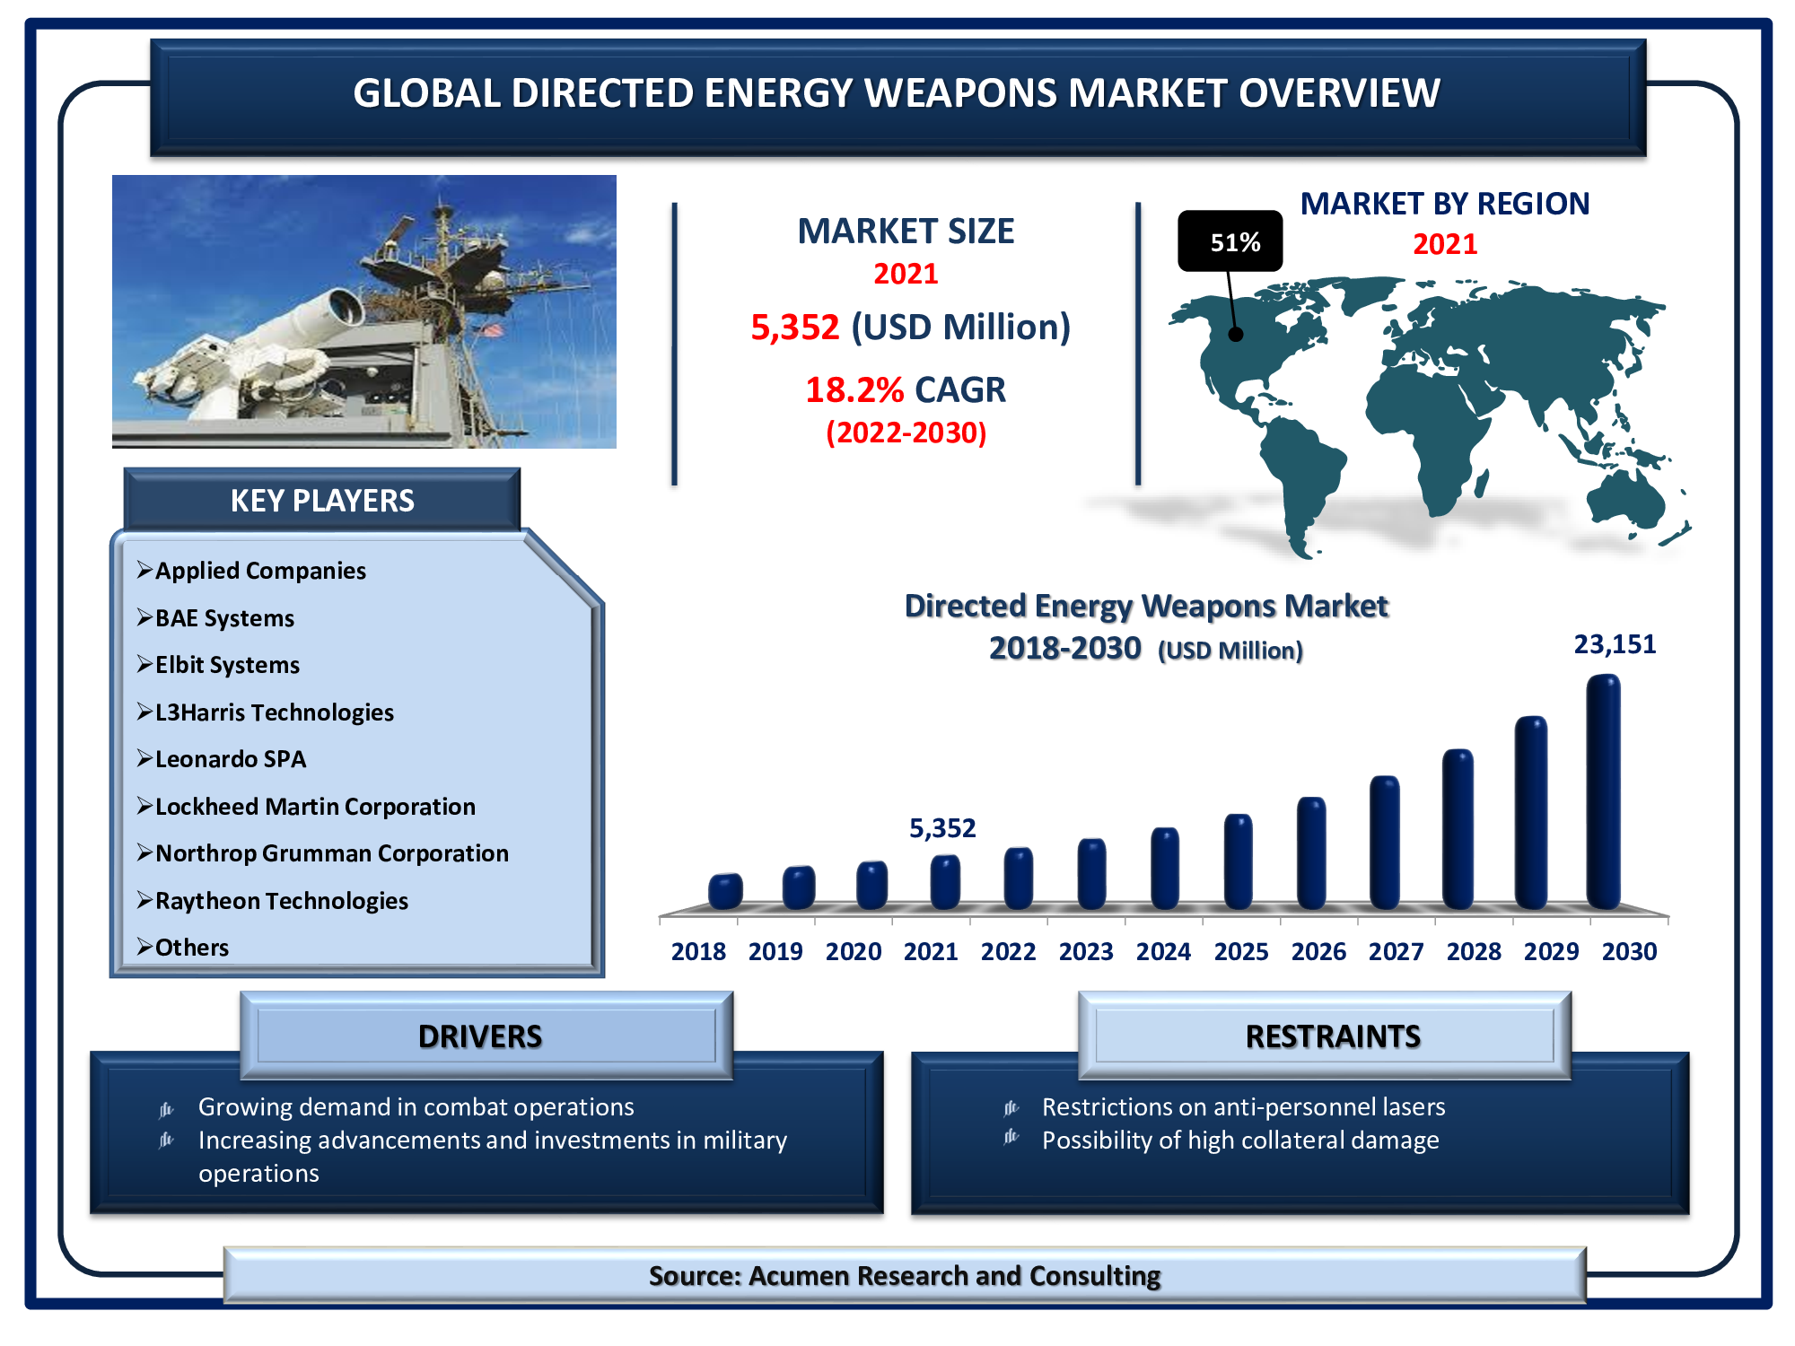Click the 2025 bar in the chart
1795x1346 pixels.
tap(1238, 861)
